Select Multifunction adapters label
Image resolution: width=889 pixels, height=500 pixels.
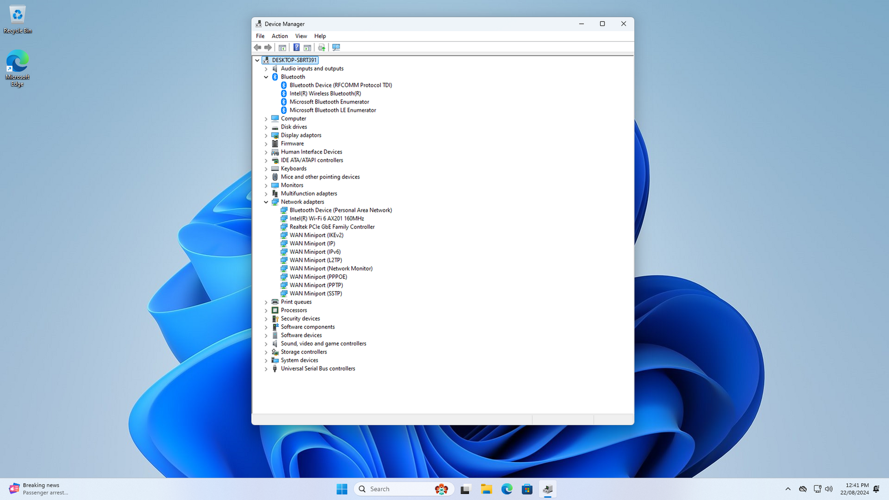click(x=309, y=193)
